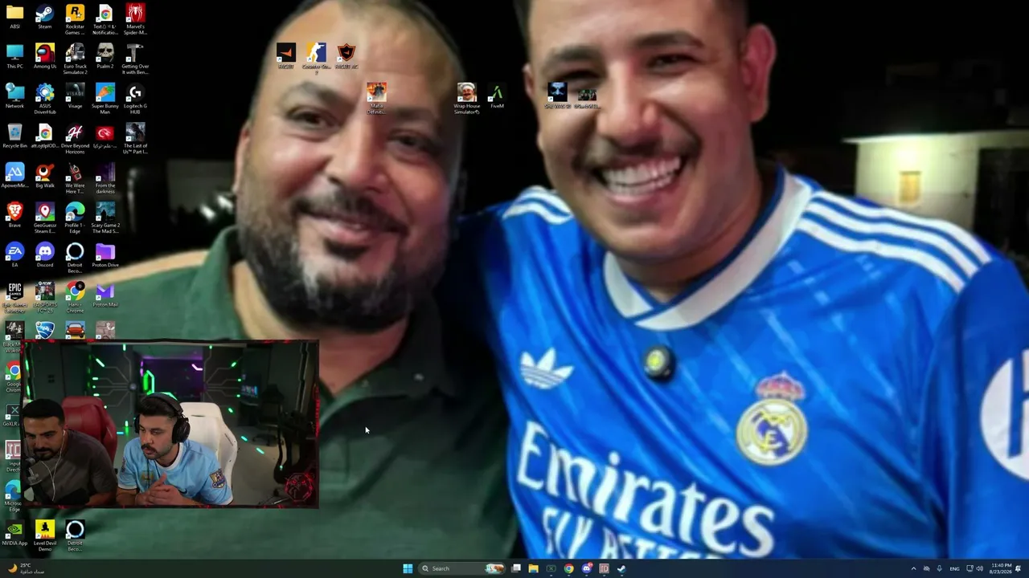This screenshot has width=1029, height=578.
Task: Select From the Darkness icon
Action: [x=105, y=178]
